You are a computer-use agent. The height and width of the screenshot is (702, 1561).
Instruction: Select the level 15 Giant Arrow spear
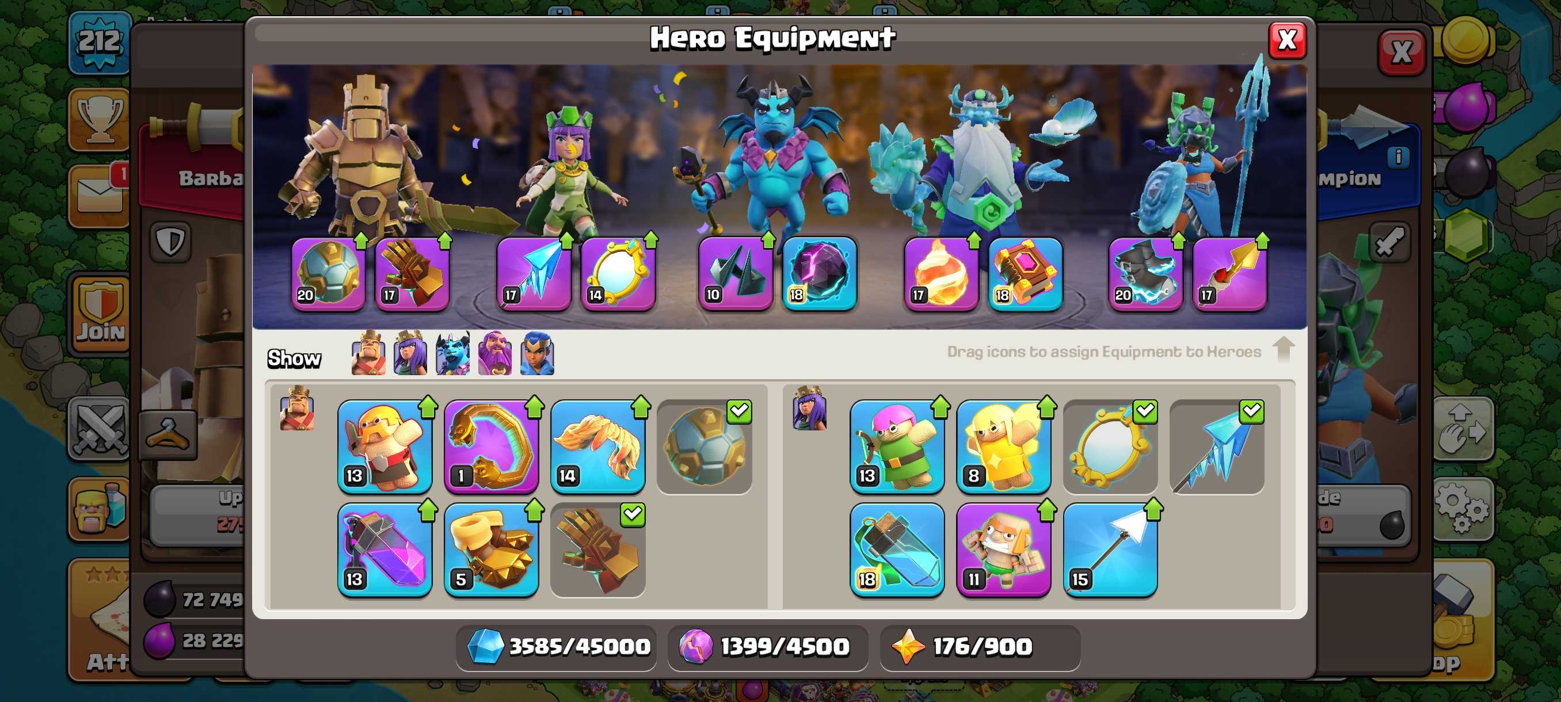click(x=1110, y=550)
